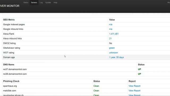170x96 pixels.
Task: Click the Status header in DNS table
Action: (141, 65)
